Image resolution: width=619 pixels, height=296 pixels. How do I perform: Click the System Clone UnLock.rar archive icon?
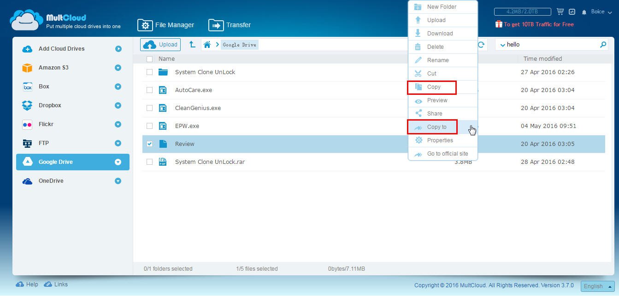163,162
